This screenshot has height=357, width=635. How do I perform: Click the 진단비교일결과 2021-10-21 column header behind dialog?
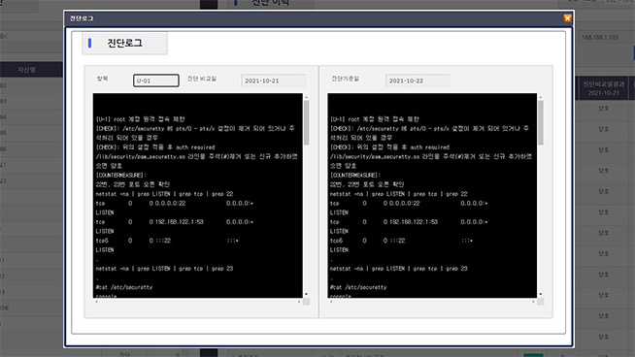click(x=603, y=88)
